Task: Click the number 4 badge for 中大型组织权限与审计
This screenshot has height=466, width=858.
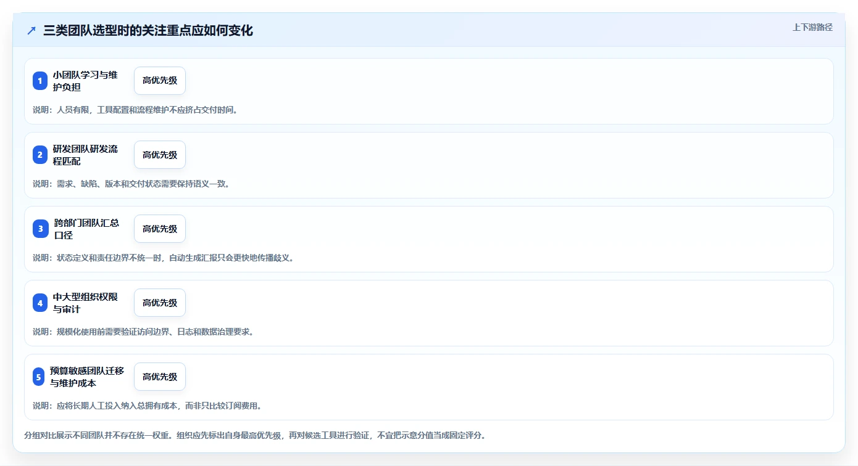Action: [x=40, y=303]
